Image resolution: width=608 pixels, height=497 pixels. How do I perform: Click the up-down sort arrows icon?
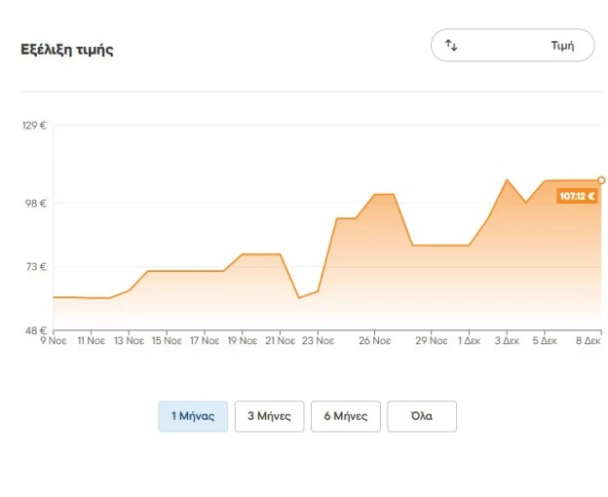click(x=451, y=46)
